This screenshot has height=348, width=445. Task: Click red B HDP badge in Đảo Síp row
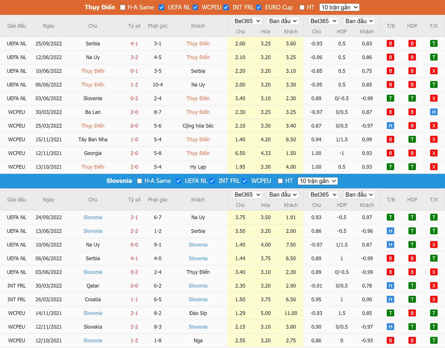(412, 313)
